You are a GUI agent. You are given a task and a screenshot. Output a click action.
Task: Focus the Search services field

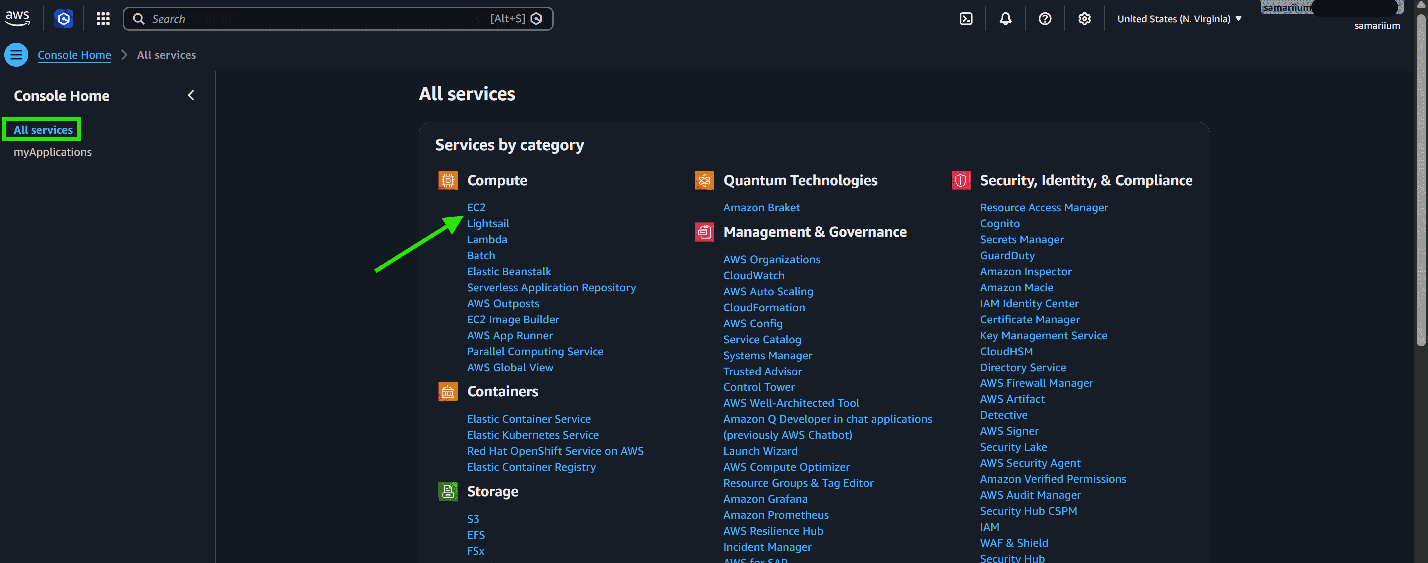(338, 19)
